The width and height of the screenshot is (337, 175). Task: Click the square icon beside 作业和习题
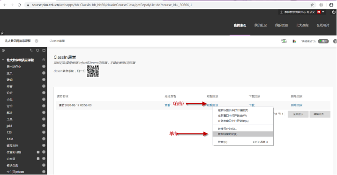pyautogui.click(x=38, y=152)
